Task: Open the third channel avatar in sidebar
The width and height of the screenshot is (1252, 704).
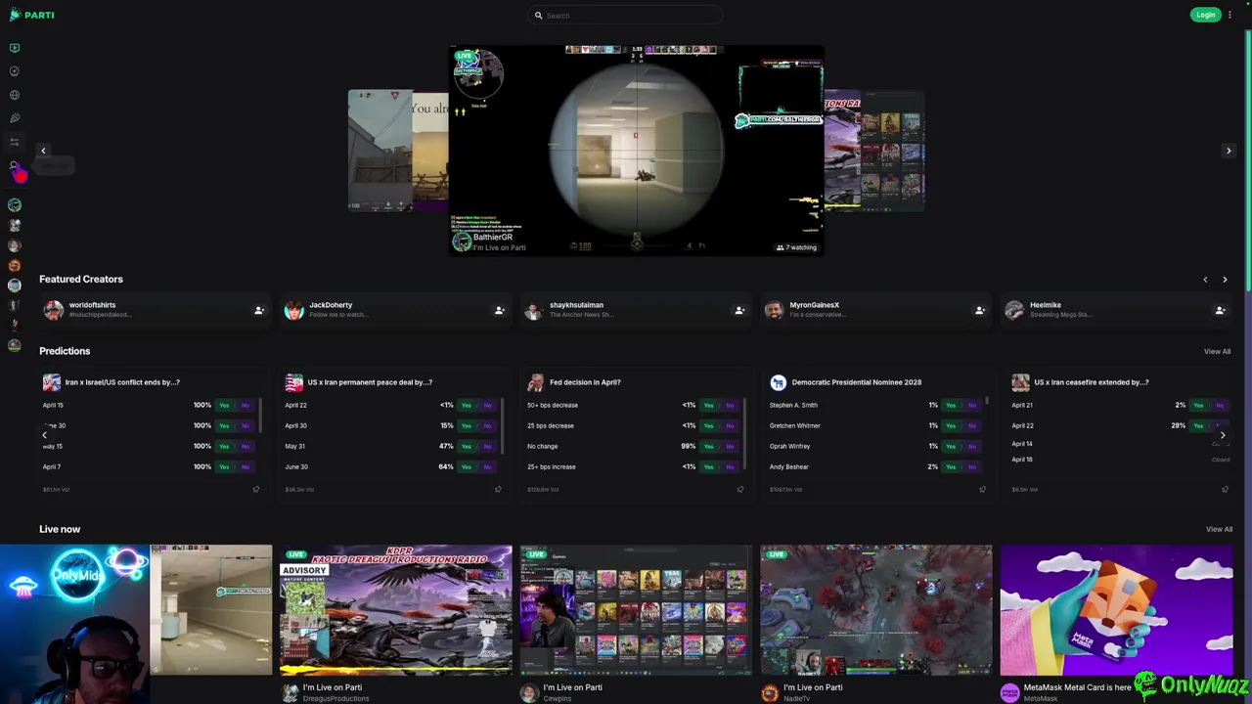Action: [15, 245]
